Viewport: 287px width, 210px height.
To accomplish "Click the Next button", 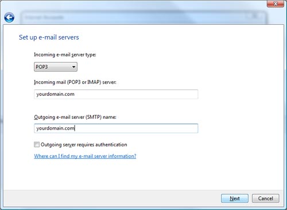I will pyautogui.click(x=235, y=199).
